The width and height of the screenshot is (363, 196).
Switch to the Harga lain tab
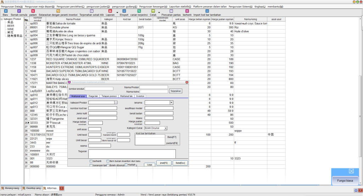[x=93, y=96]
